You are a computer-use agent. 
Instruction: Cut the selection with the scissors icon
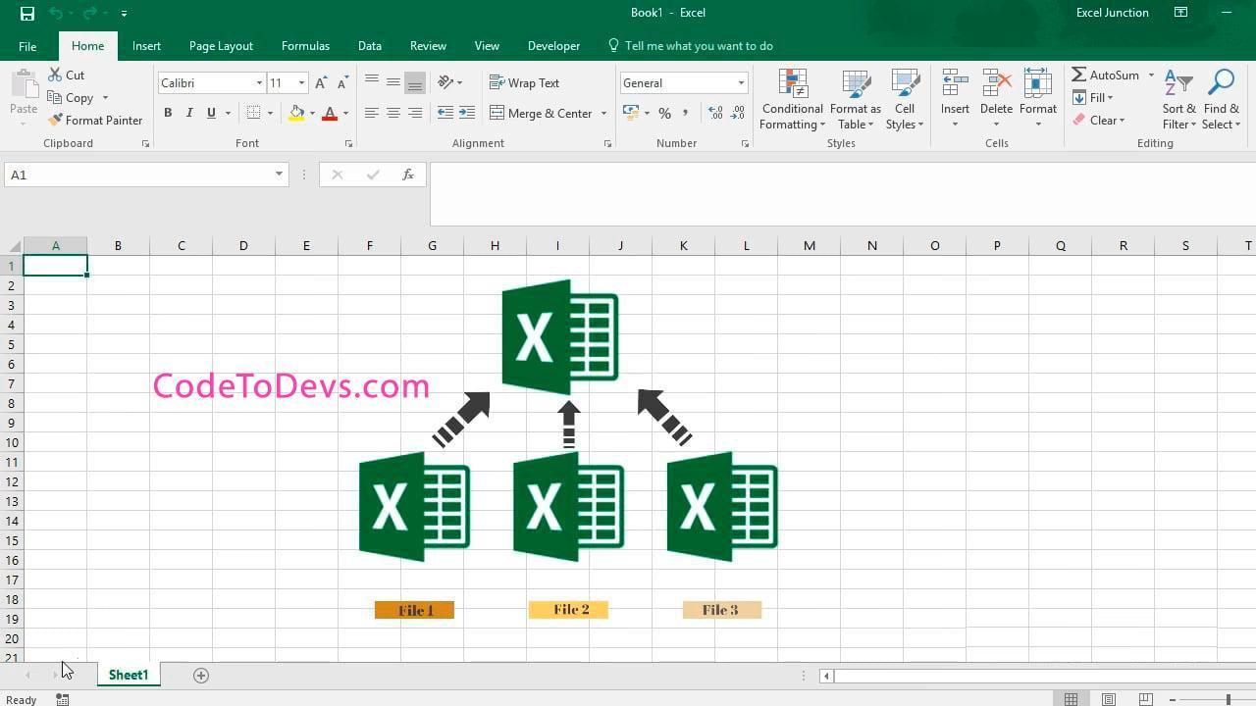coord(55,75)
